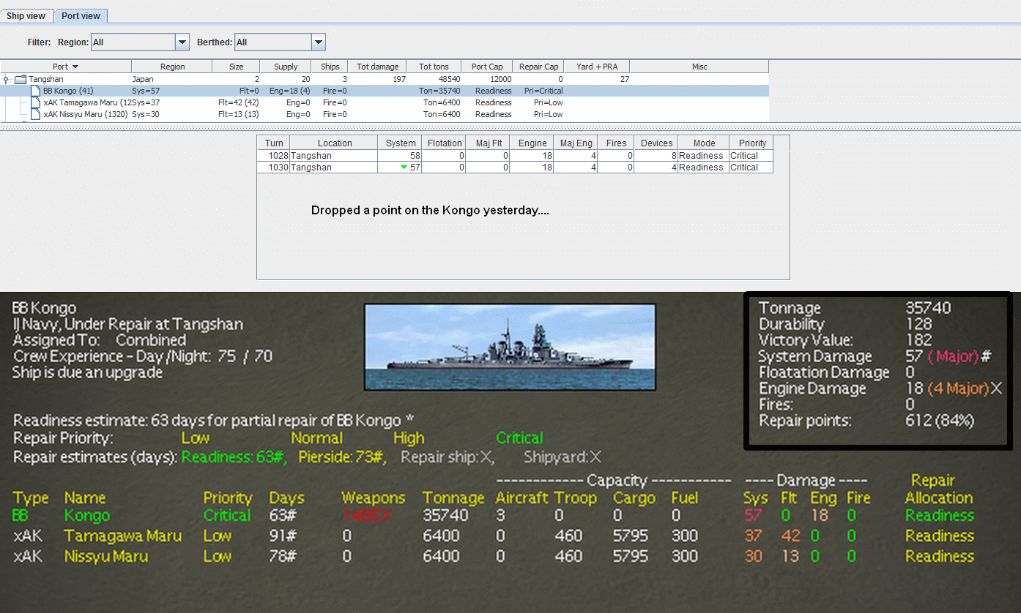Click the Port Cap column header
This screenshot has height=613, width=1021.
click(x=487, y=67)
